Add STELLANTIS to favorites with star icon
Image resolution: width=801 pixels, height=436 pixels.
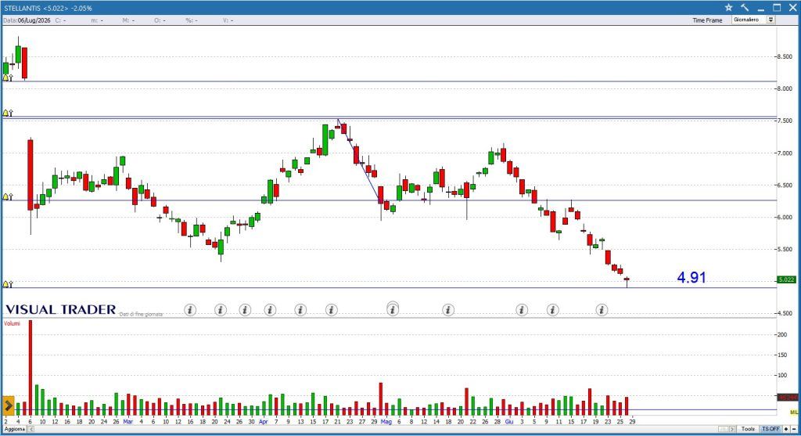728,8
